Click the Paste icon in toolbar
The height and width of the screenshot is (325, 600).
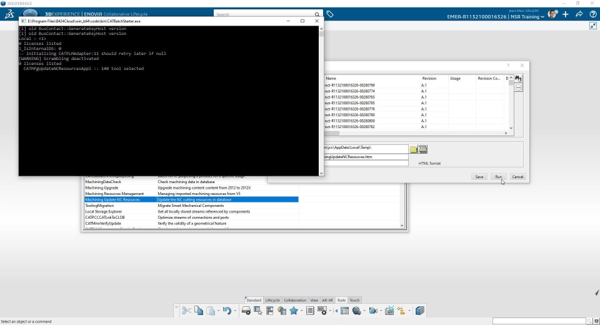(211, 311)
